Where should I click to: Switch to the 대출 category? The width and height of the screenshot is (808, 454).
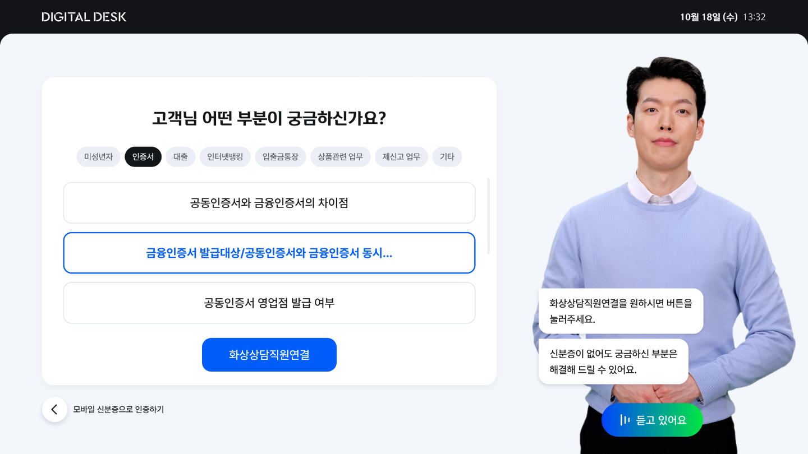(181, 157)
